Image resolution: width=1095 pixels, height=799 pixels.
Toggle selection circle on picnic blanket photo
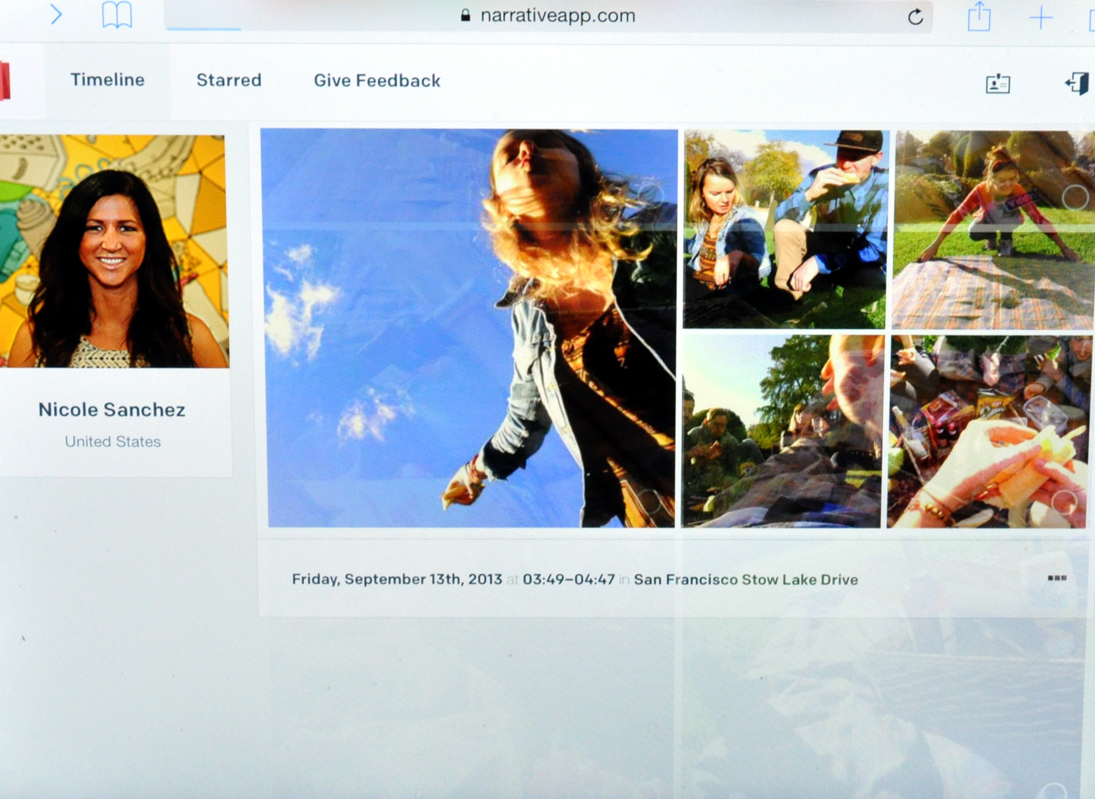[1074, 197]
